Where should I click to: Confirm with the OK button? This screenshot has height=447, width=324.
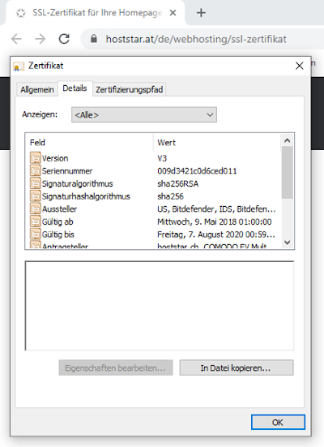click(x=278, y=422)
